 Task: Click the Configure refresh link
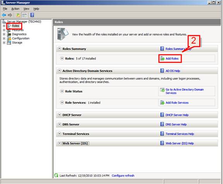[123, 175]
